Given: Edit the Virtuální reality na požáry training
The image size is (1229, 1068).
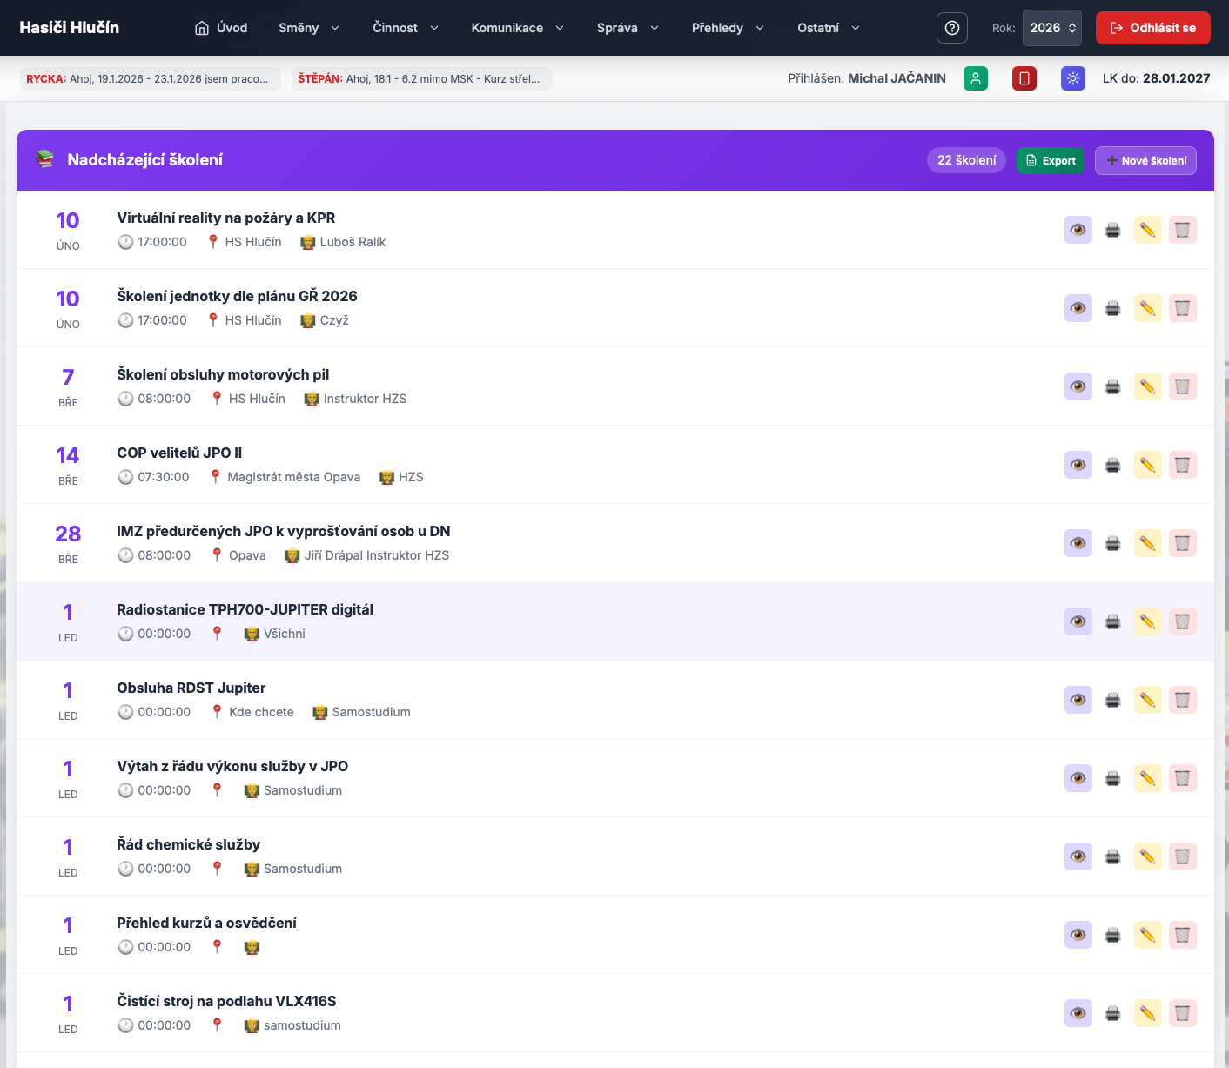Looking at the screenshot, I should [x=1147, y=230].
